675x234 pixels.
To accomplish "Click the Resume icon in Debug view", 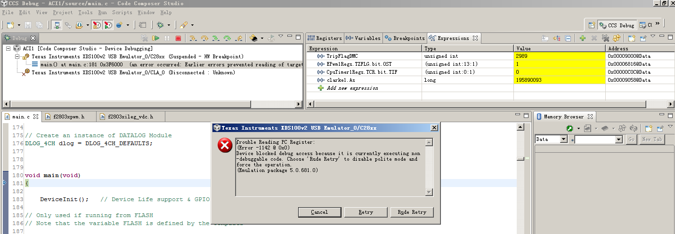I will coord(155,38).
